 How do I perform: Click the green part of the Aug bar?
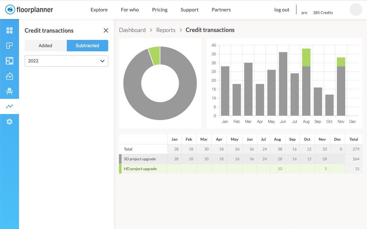(306, 57)
